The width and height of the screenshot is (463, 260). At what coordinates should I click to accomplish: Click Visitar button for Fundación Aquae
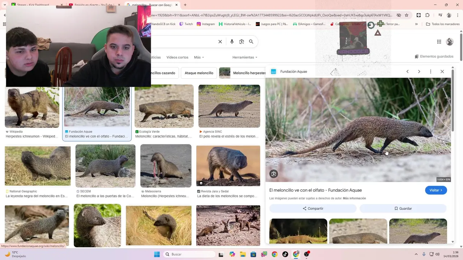click(436, 190)
